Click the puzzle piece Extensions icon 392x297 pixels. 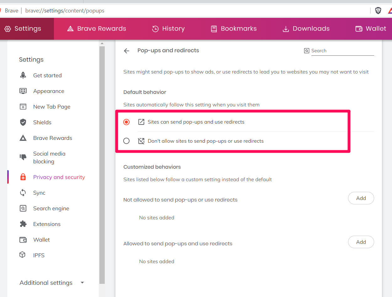23,224
